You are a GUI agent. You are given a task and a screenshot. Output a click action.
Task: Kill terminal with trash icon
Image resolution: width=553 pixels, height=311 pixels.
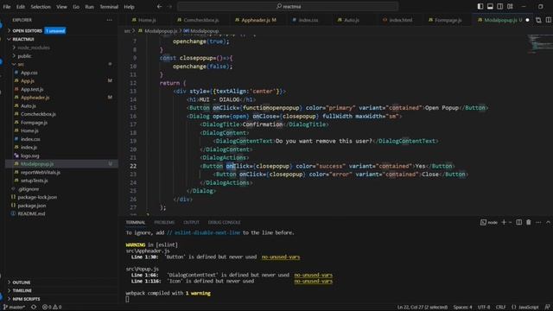529,222
